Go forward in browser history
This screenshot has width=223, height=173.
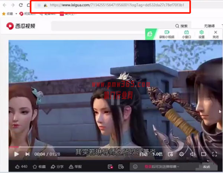[x=13, y=5]
